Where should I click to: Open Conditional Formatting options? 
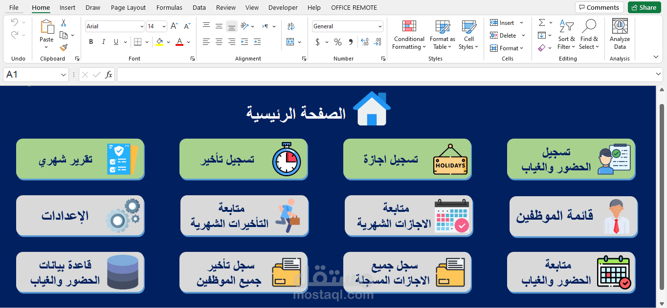pos(409,35)
